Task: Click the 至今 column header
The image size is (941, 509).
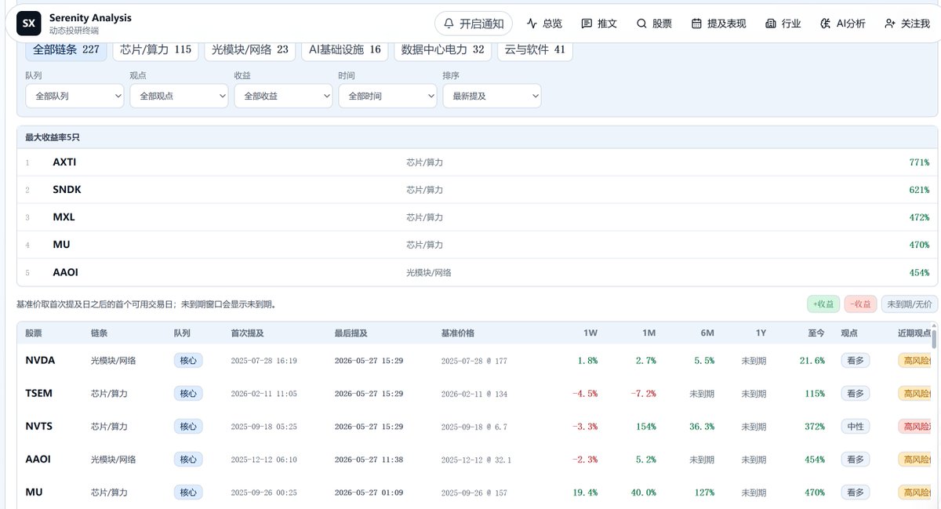Action: click(x=816, y=333)
